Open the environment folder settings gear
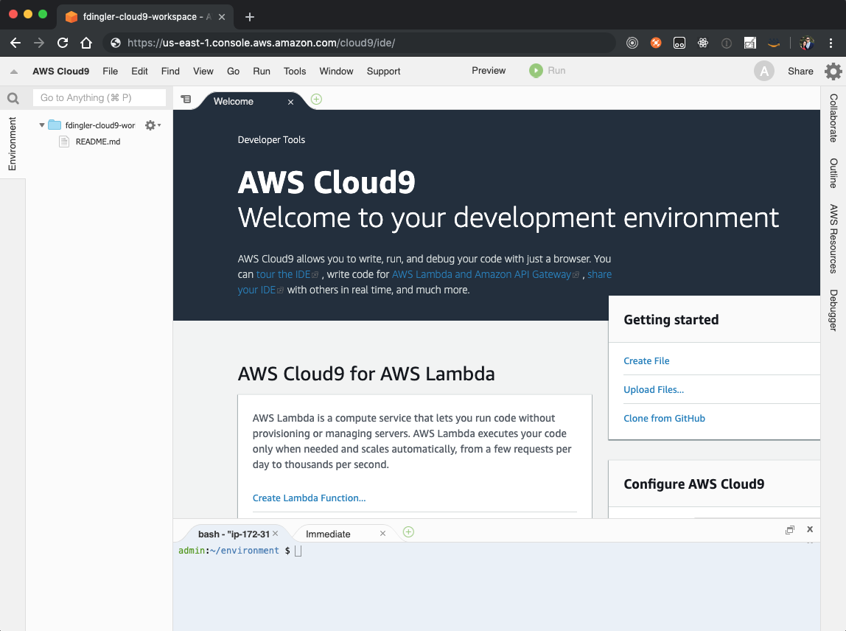Image resolution: width=846 pixels, height=631 pixels. pyautogui.click(x=153, y=125)
